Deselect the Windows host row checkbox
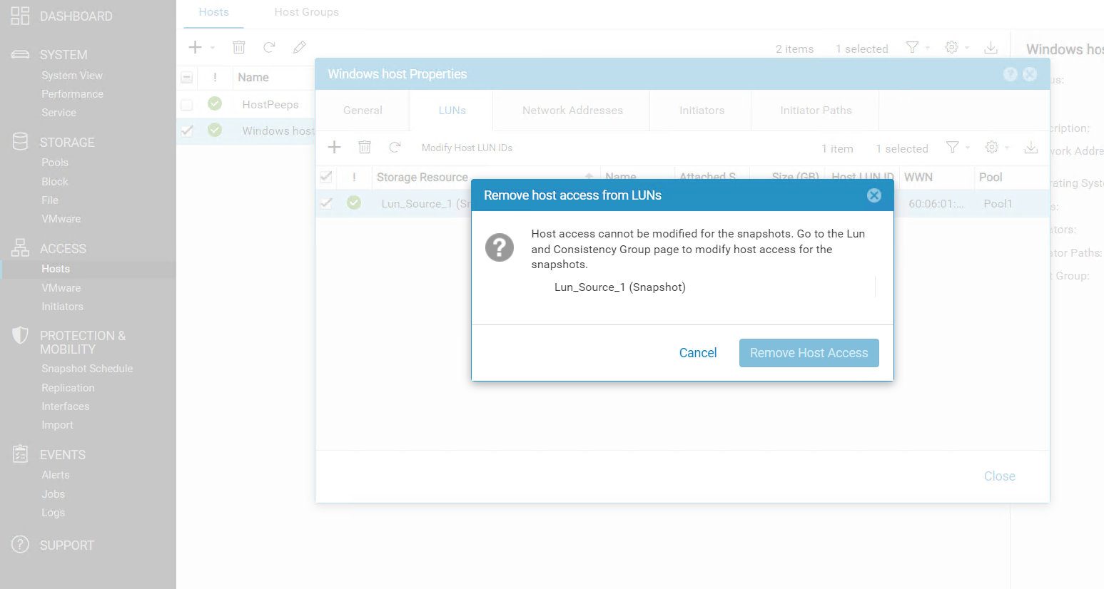Viewport: 1104px width, 589px height. pos(186,130)
